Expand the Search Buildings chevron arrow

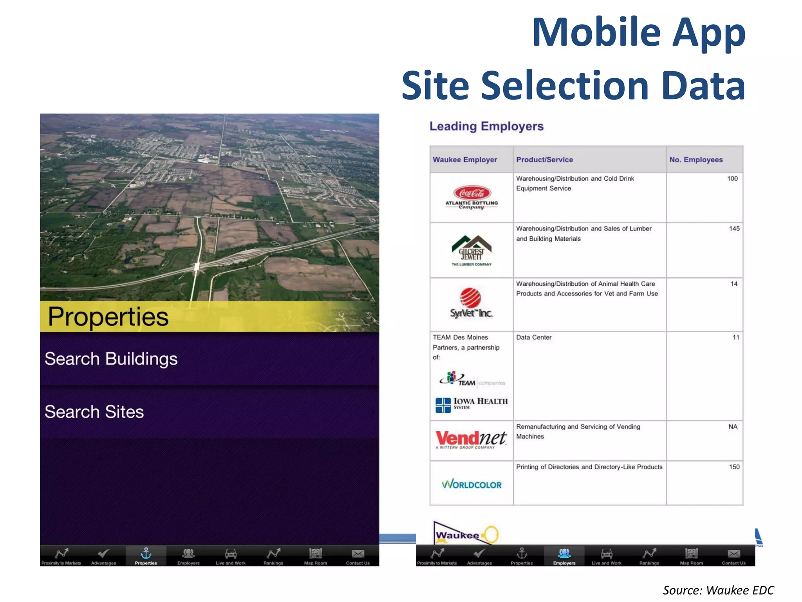pos(372,359)
